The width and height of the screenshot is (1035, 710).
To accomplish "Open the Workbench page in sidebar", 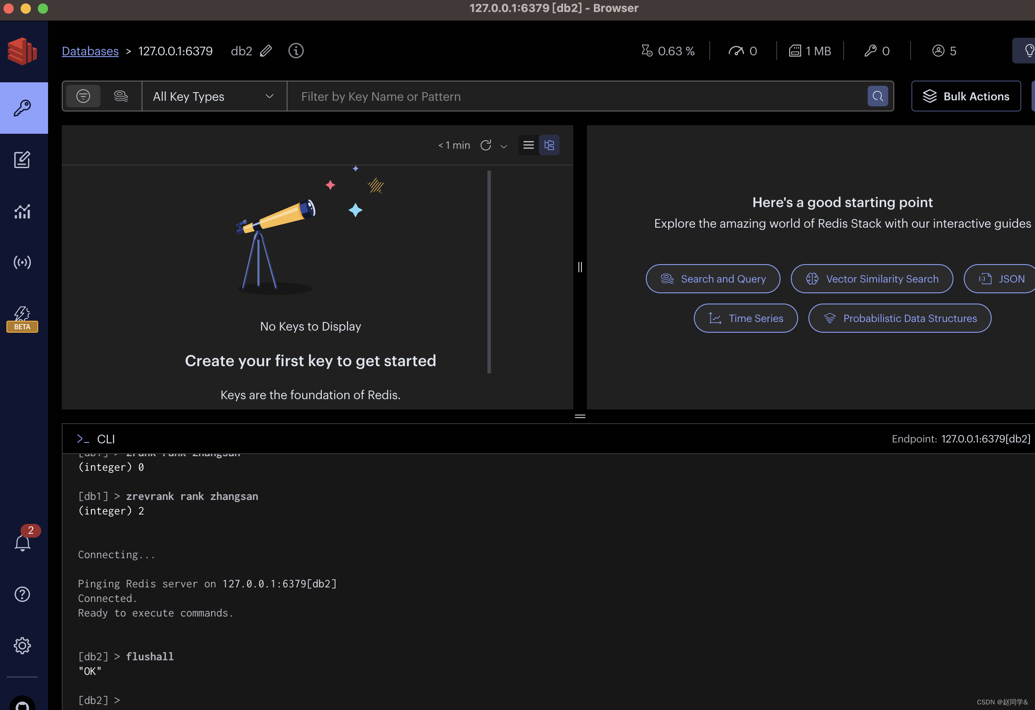I will pos(22,159).
